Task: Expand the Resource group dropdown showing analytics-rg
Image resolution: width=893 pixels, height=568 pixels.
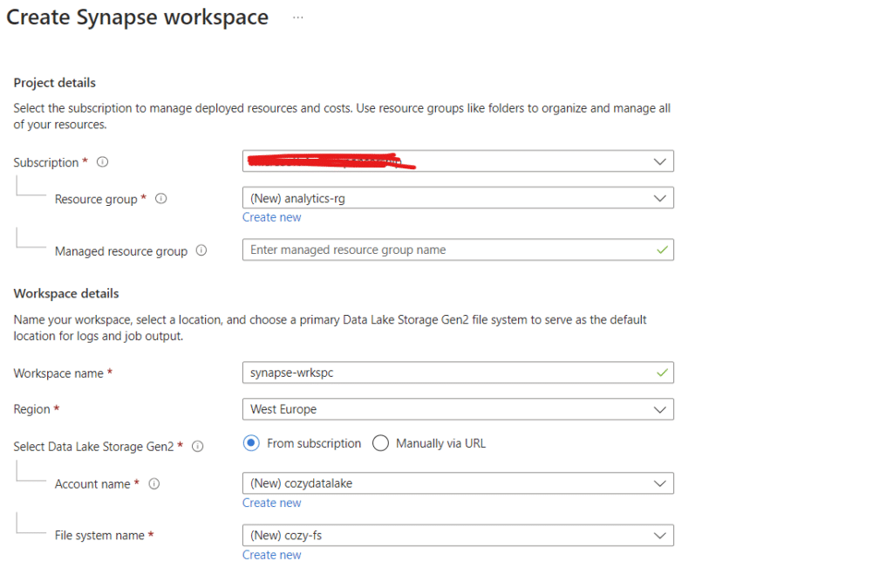Action: [x=457, y=198]
